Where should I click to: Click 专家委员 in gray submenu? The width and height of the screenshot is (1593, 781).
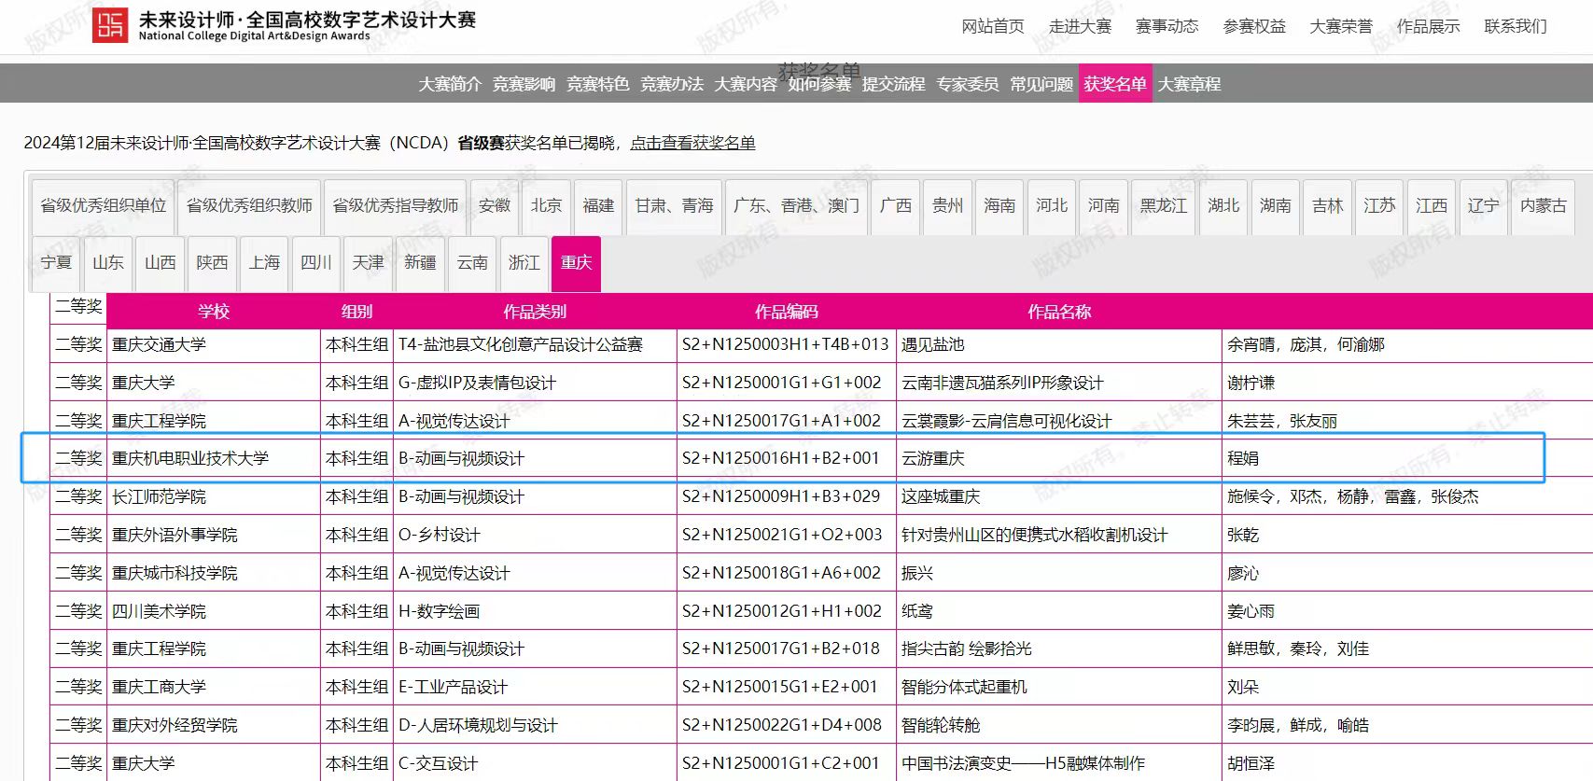tap(967, 84)
